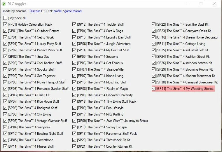222x152 pixels.
Task: Toggle EP09 Eco Lifestyle
Action: point(74,108)
